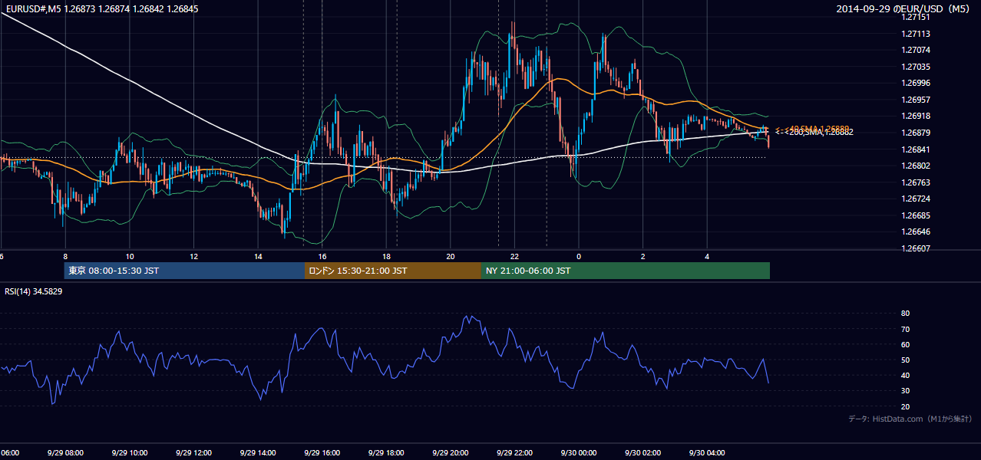Click hour mark 4 under the price chart
Viewport: 981px width, 460px height.
pyautogui.click(x=708, y=256)
